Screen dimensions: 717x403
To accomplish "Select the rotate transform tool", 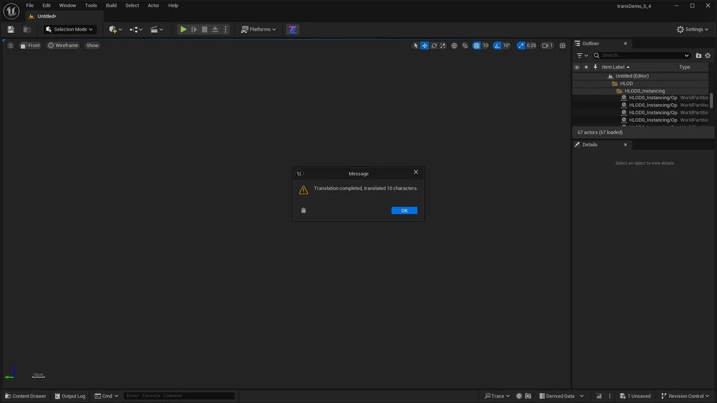I will click(x=434, y=46).
